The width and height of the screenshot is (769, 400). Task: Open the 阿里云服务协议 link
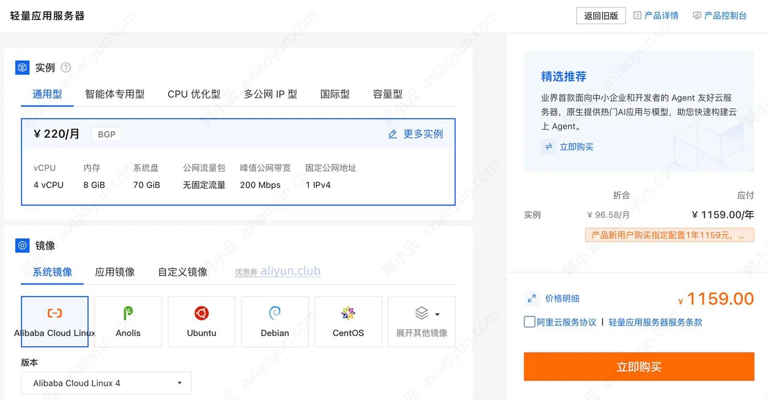point(566,322)
